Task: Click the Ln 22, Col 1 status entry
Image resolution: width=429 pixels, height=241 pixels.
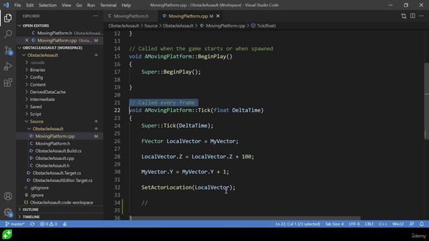Action: 298,224
